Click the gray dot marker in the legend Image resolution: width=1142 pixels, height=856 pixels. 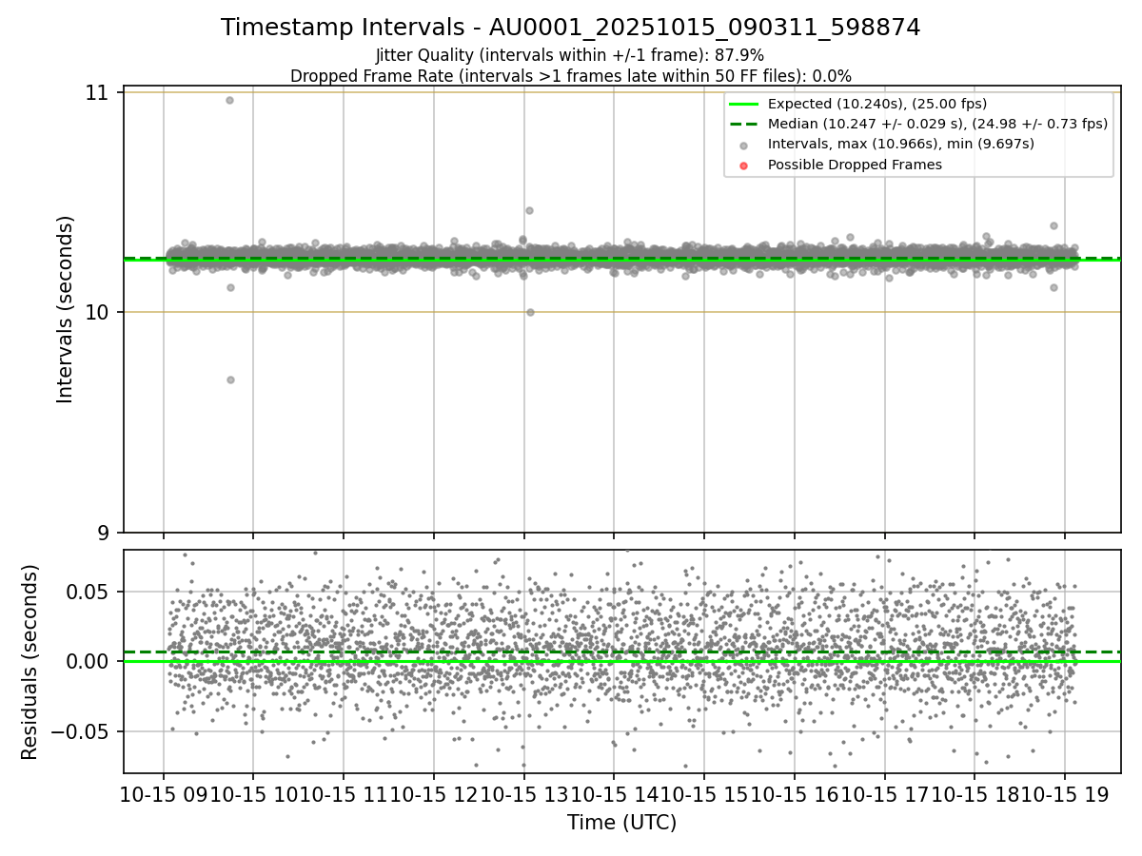(744, 145)
